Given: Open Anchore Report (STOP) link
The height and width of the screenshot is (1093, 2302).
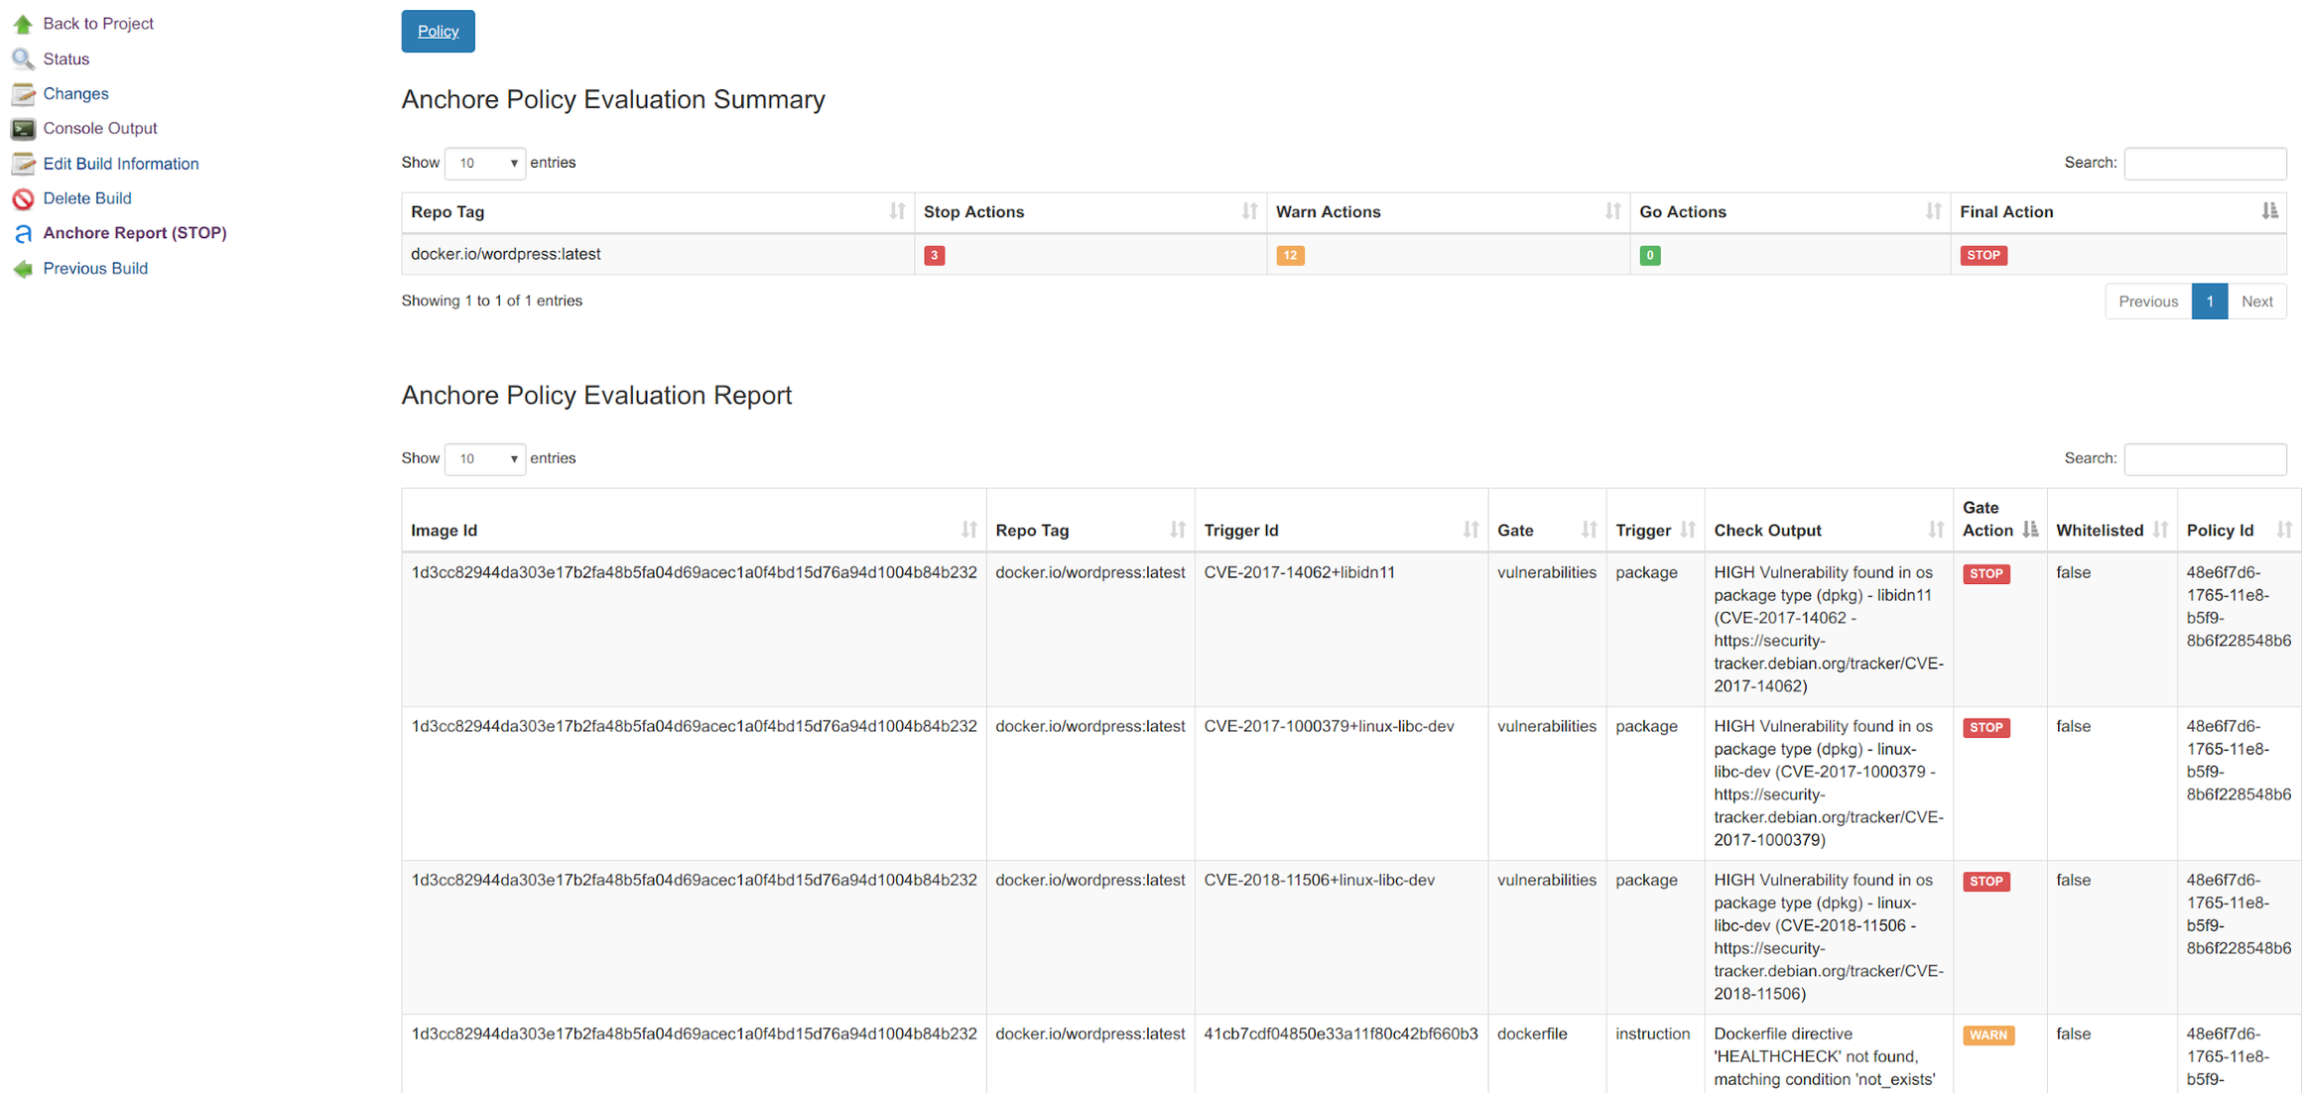Looking at the screenshot, I should coord(135,233).
